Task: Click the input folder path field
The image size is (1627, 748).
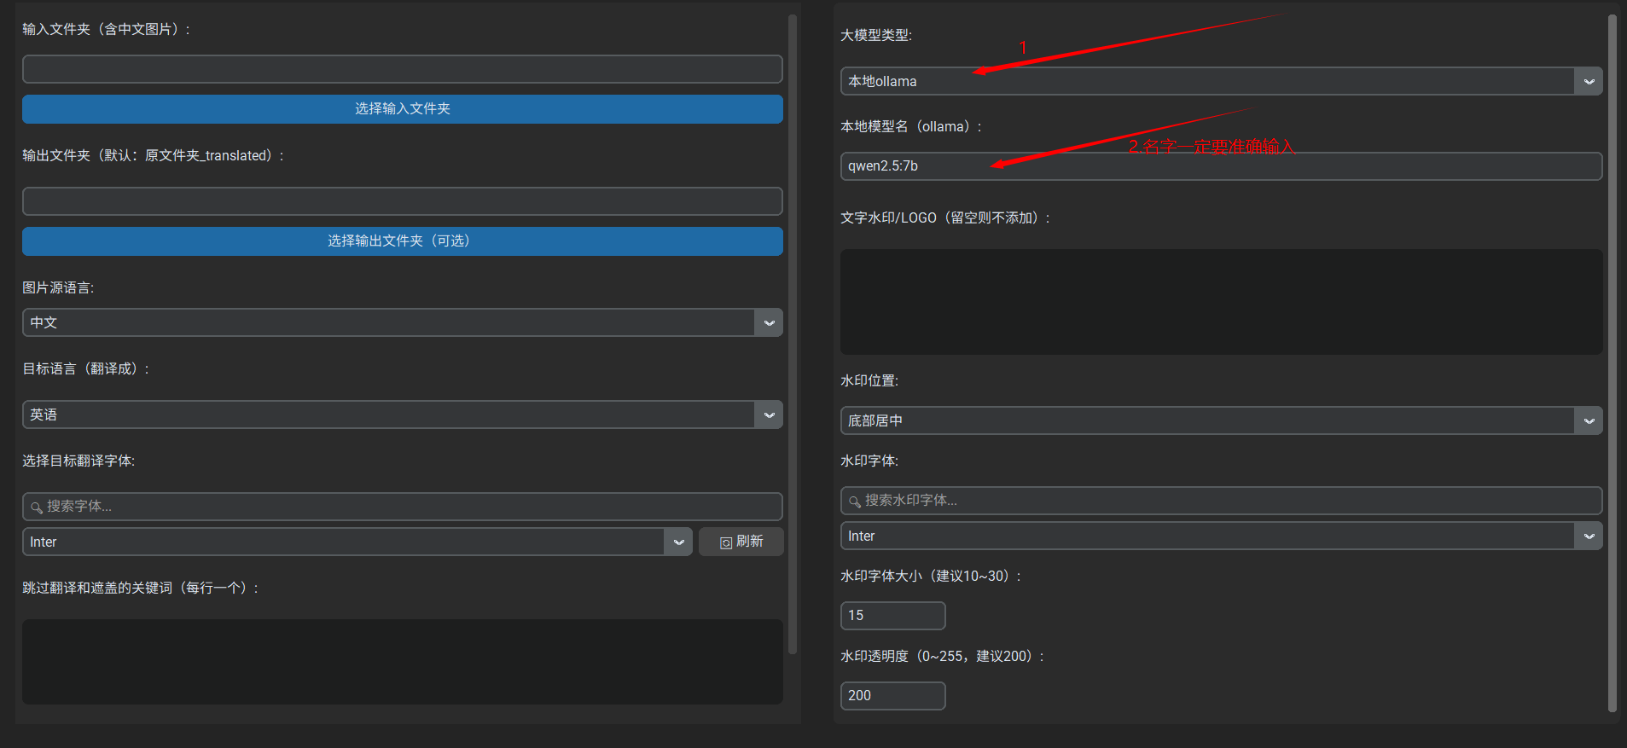Action: (402, 69)
